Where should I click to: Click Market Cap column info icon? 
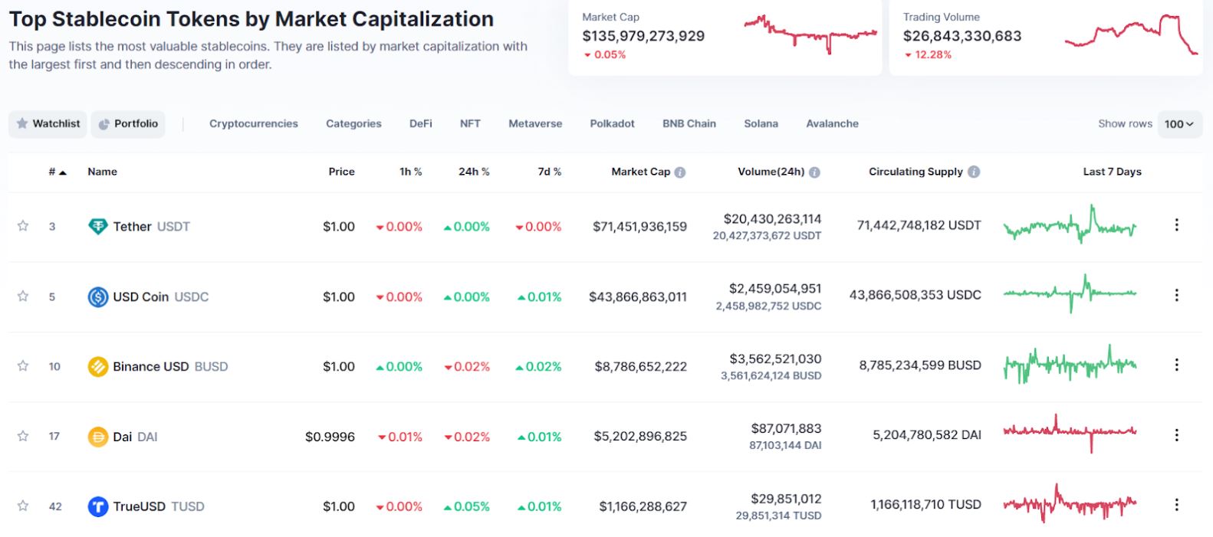pyautogui.click(x=680, y=172)
